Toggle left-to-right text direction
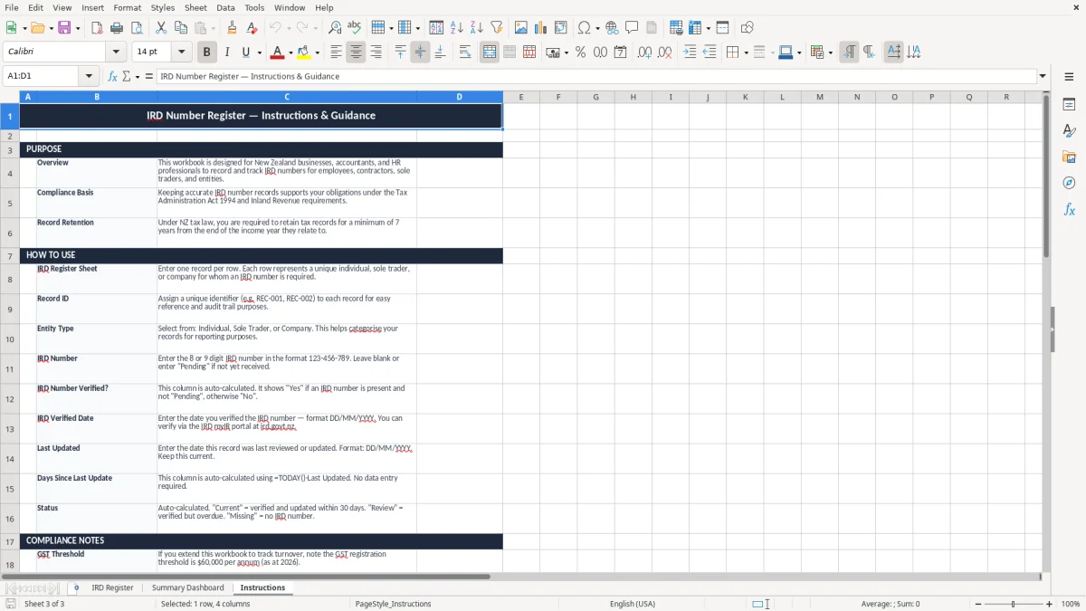The image size is (1086, 611). [849, 53]
